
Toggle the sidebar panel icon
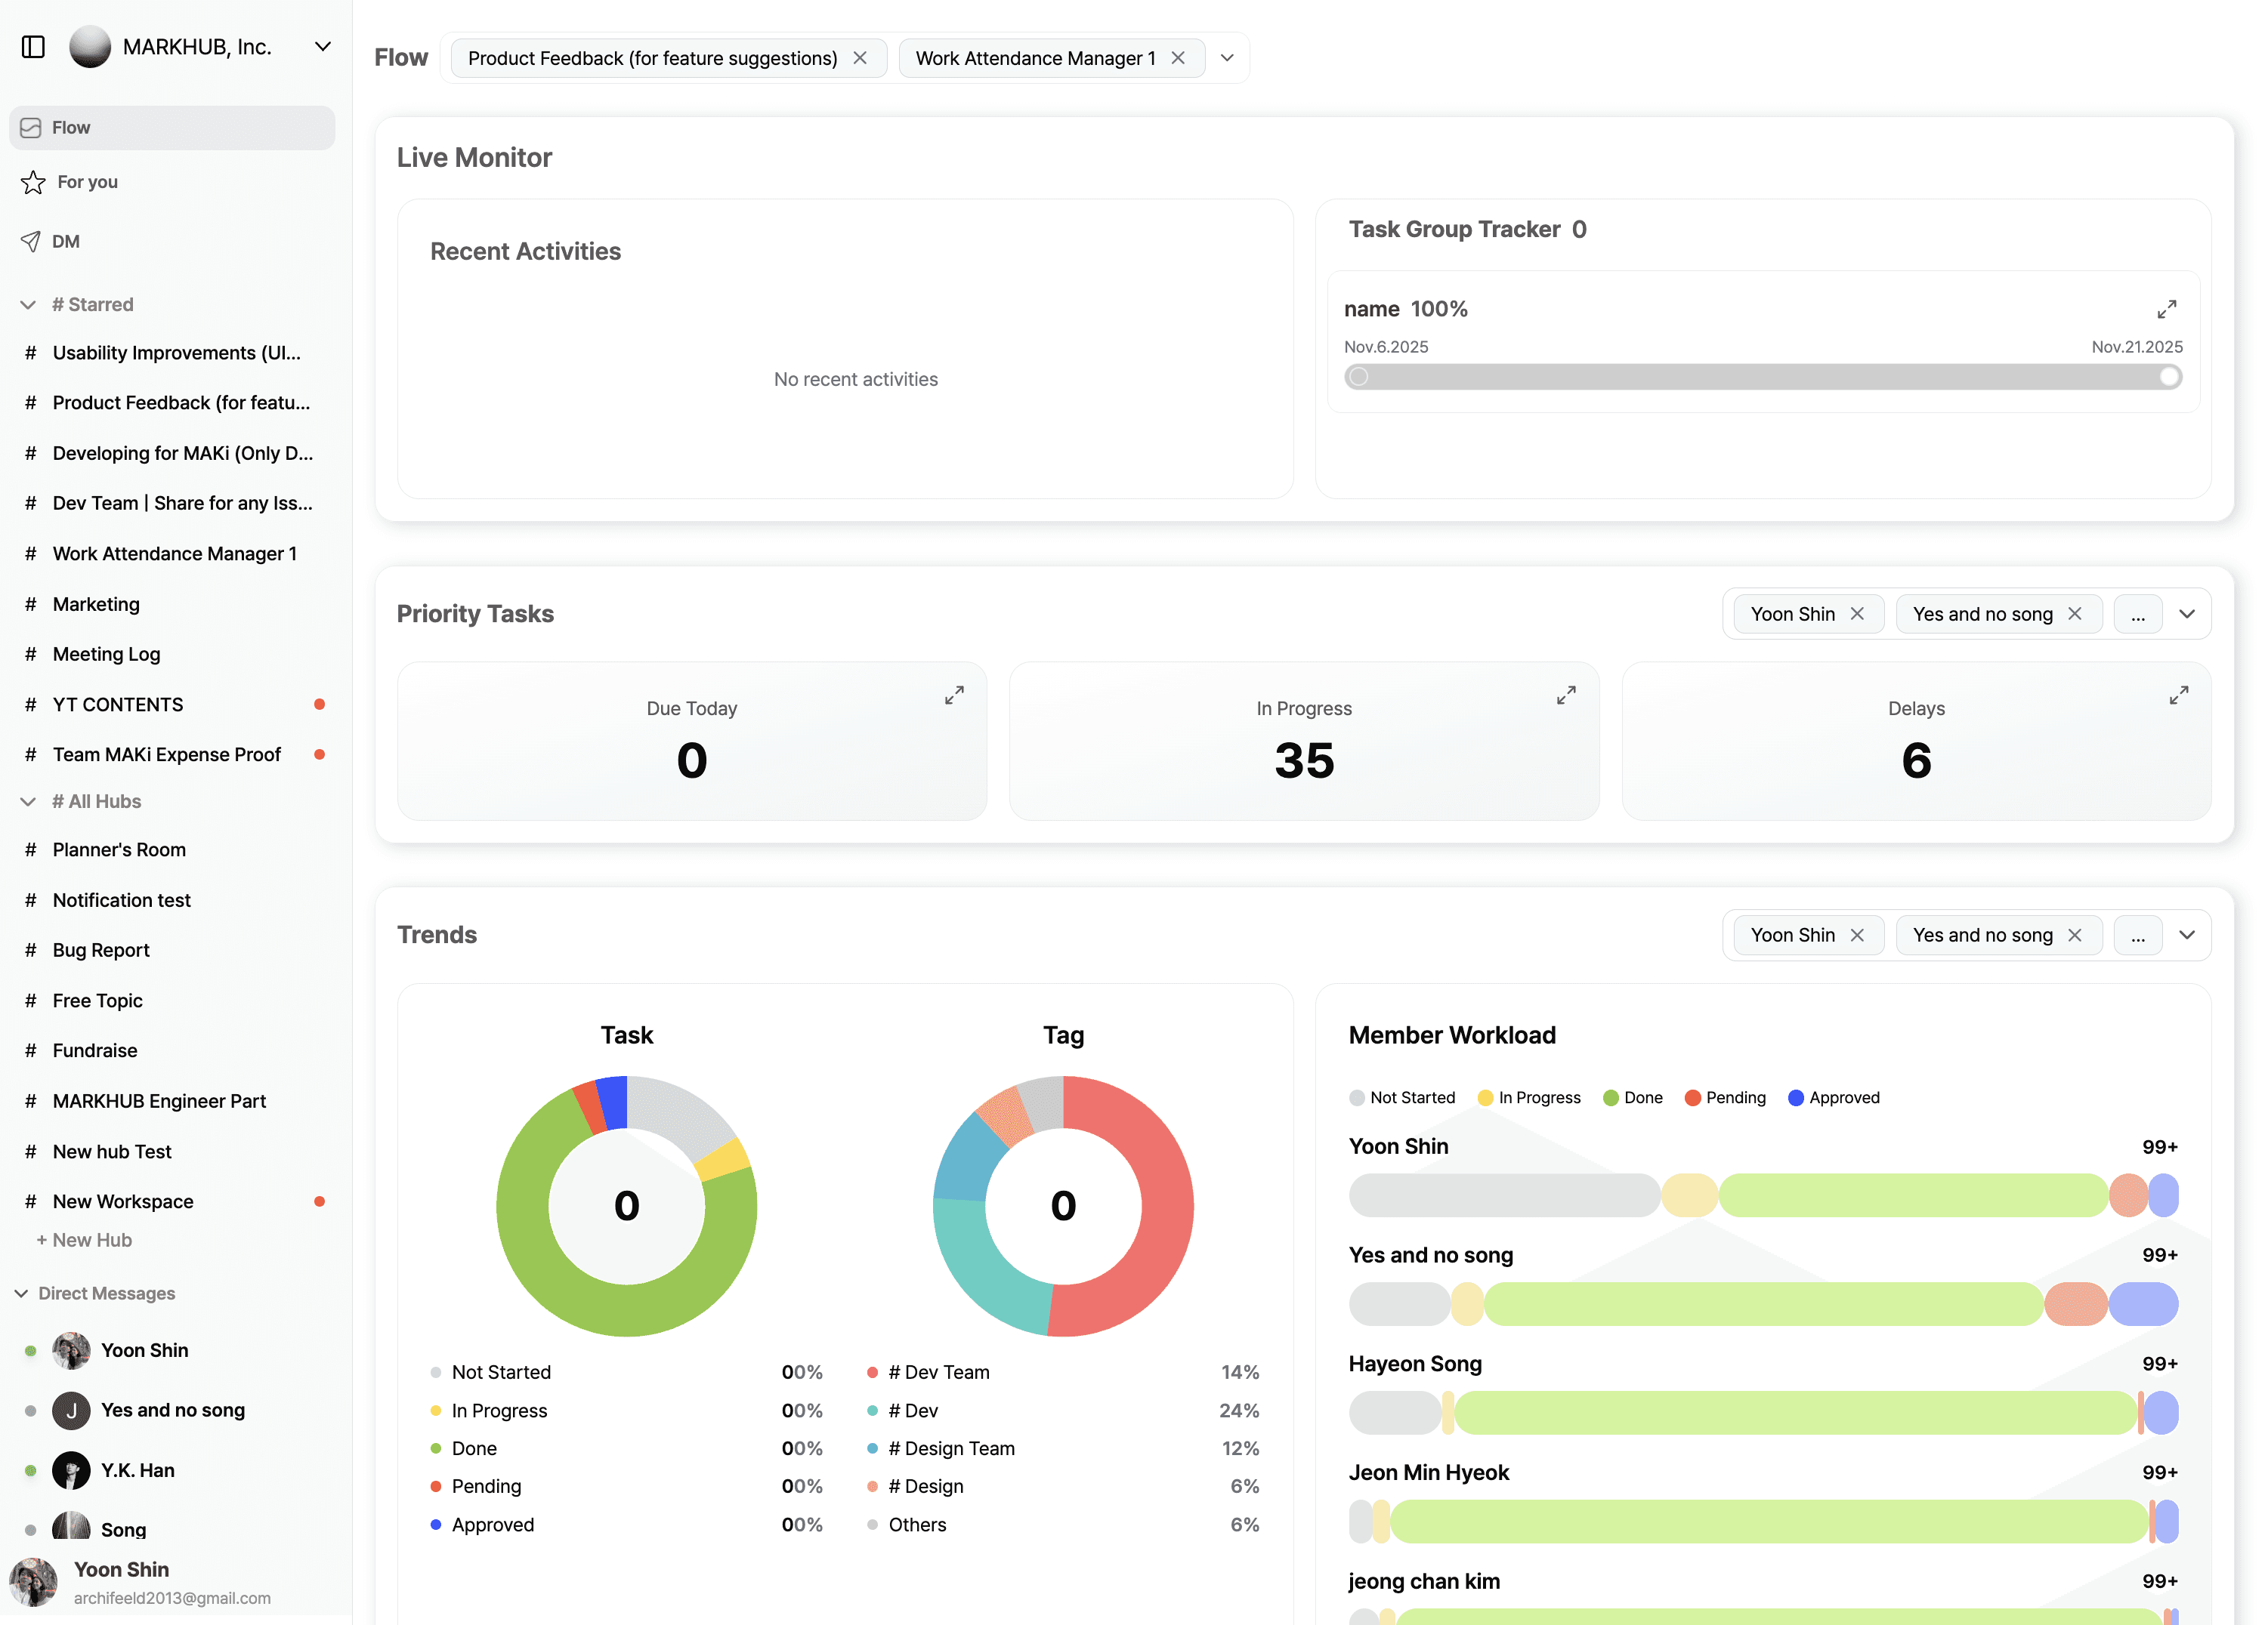[x=33, y=47]
